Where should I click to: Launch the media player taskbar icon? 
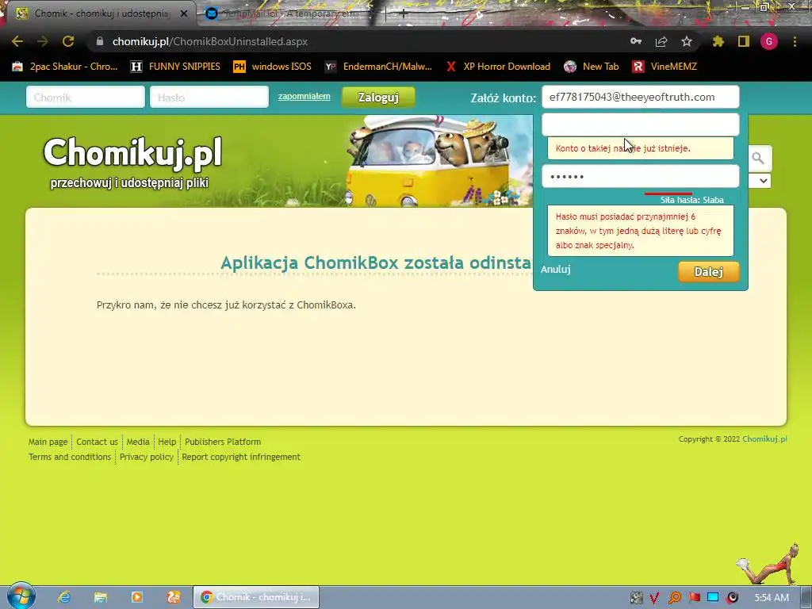coord(137,597)
